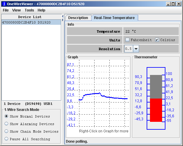Click the Resolution 0.5 value field

tap(128, 49)
